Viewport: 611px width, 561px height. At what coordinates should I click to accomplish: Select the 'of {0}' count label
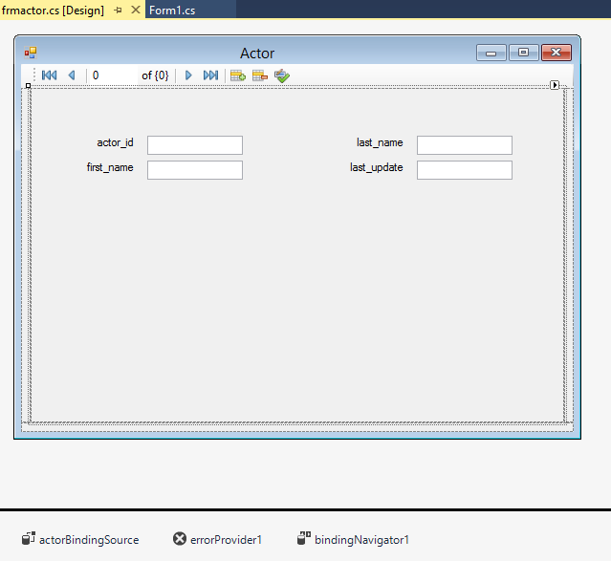155,76
